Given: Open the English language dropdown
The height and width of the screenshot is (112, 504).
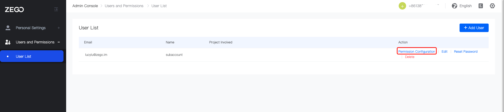Looking at the screenshot, I should pyautogui.click(x=465, y=6).
